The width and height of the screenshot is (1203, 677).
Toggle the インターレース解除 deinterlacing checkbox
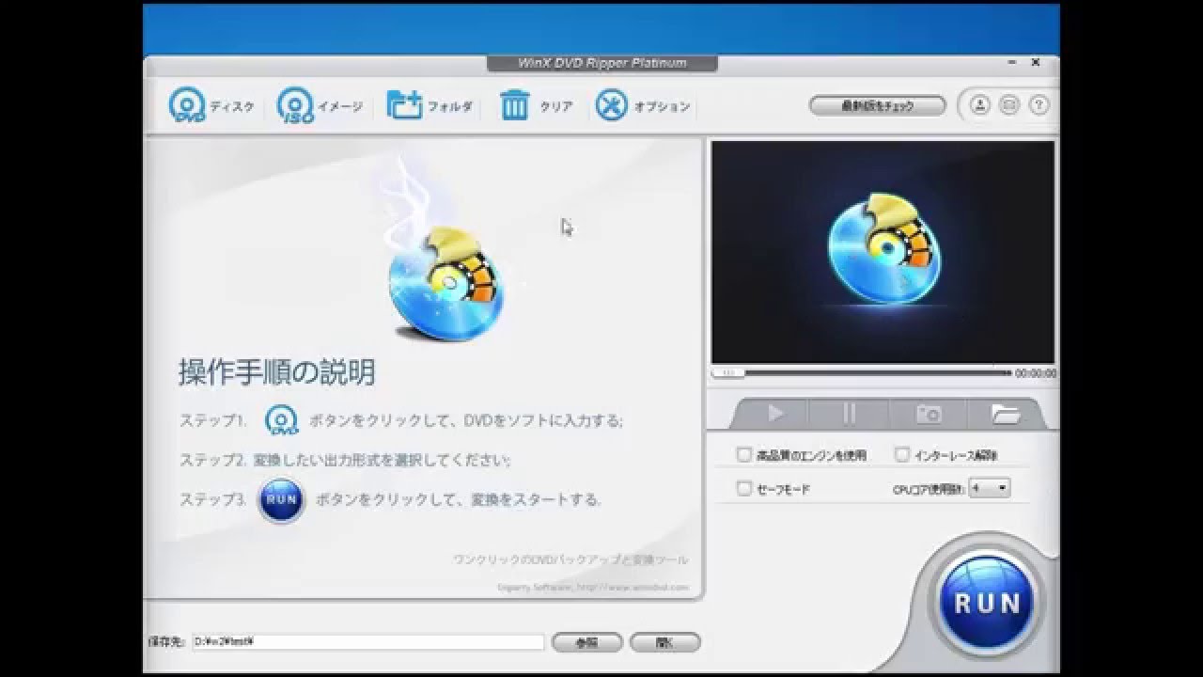click(902, 455)
